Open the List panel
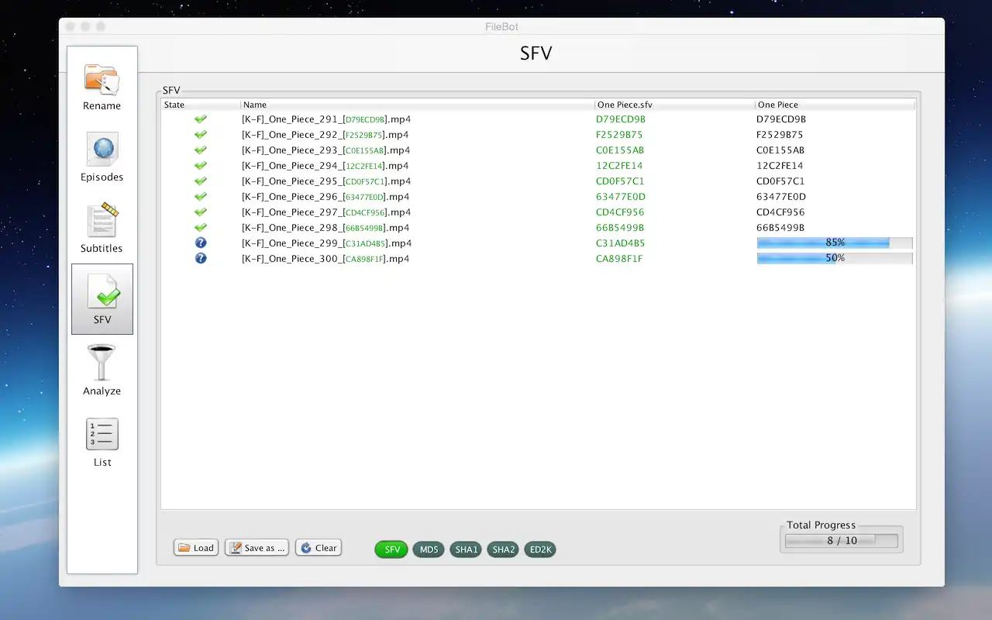 point(102,443)
